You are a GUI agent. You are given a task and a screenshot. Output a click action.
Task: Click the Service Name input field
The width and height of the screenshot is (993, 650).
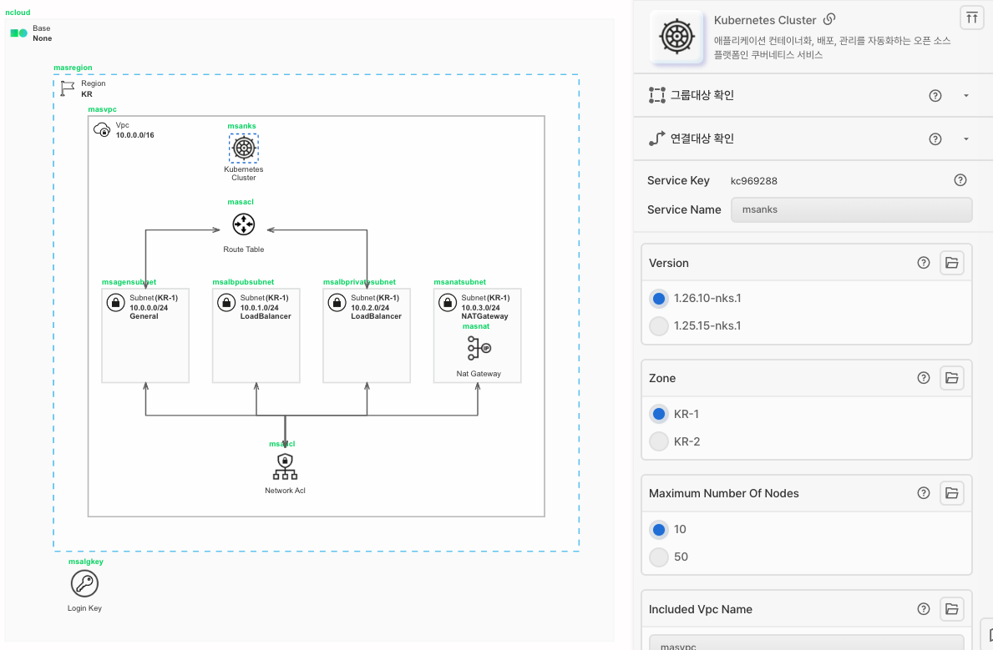click(x=851, y=209)
